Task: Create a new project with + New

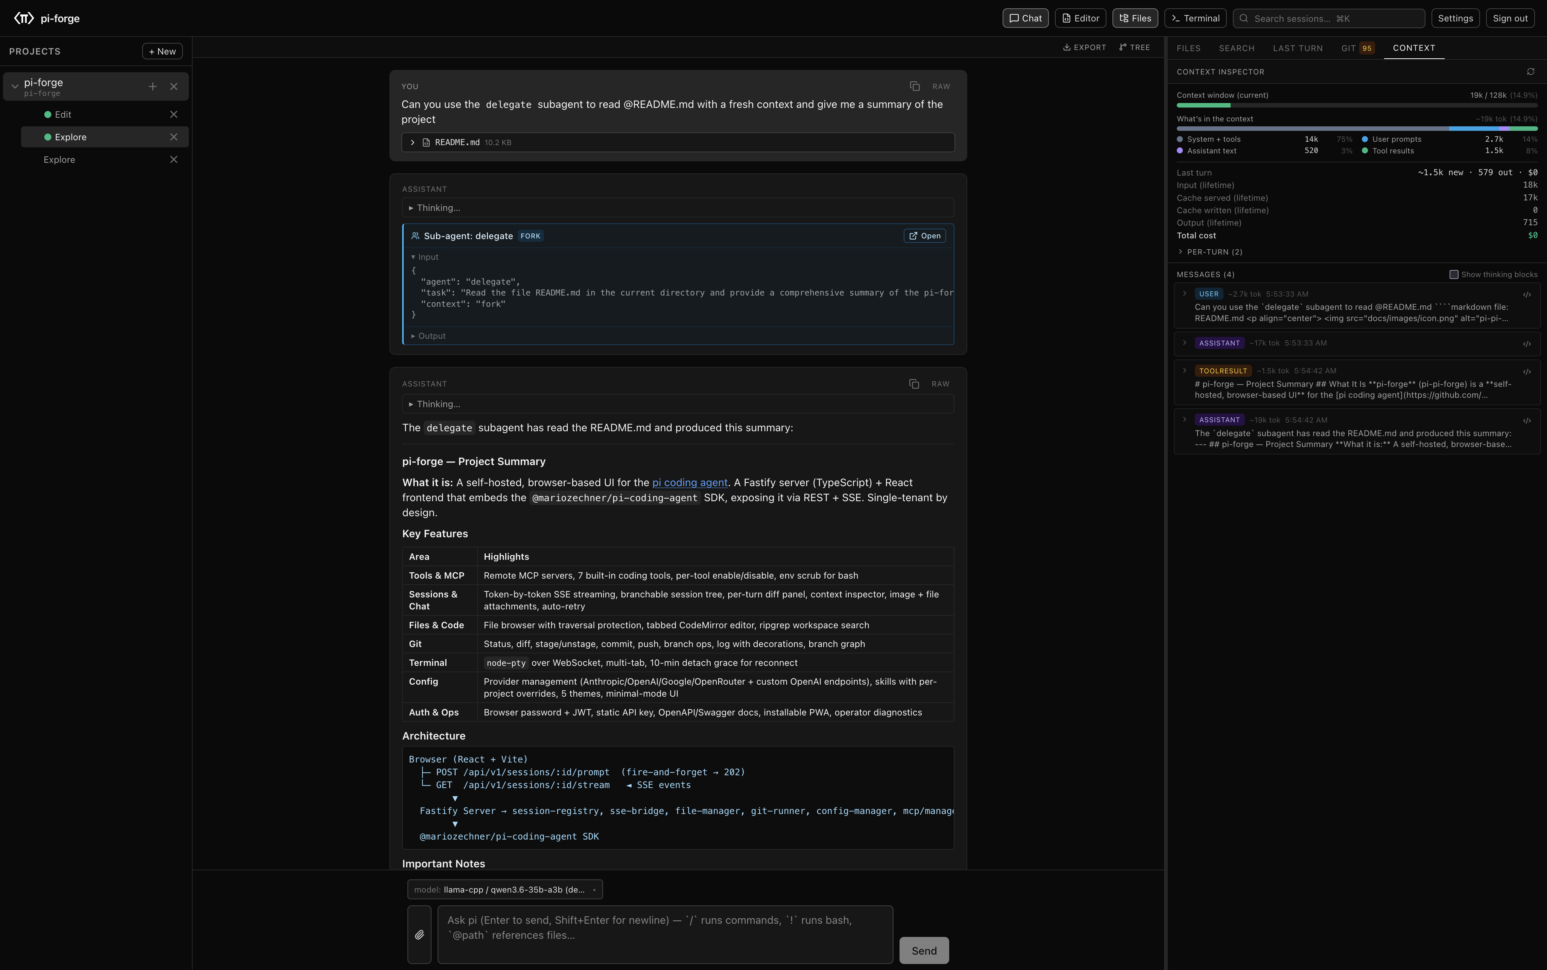Action: 163,52
